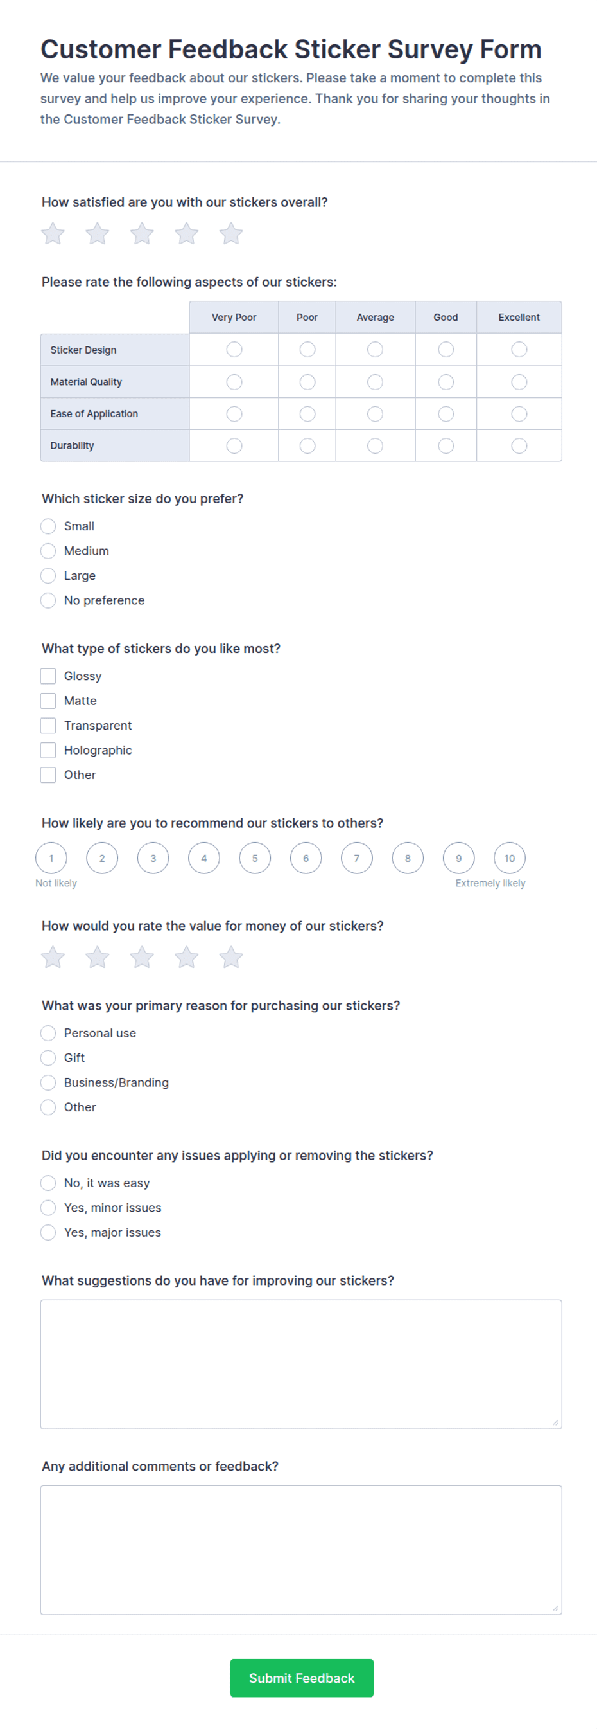The image size is (597, 1729).
Task: Submit the feedback form
Action: [302, 1678]
